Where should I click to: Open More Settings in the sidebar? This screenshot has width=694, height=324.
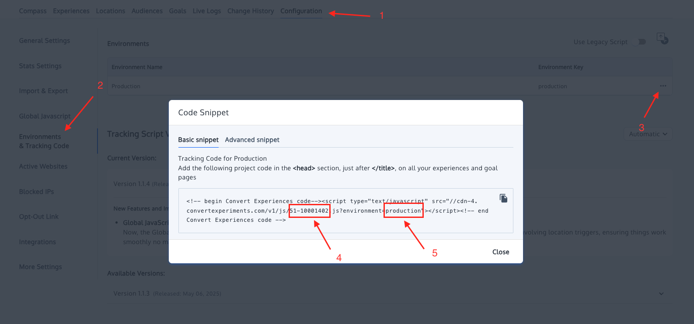pyautogui.click(x=40, y=267)
